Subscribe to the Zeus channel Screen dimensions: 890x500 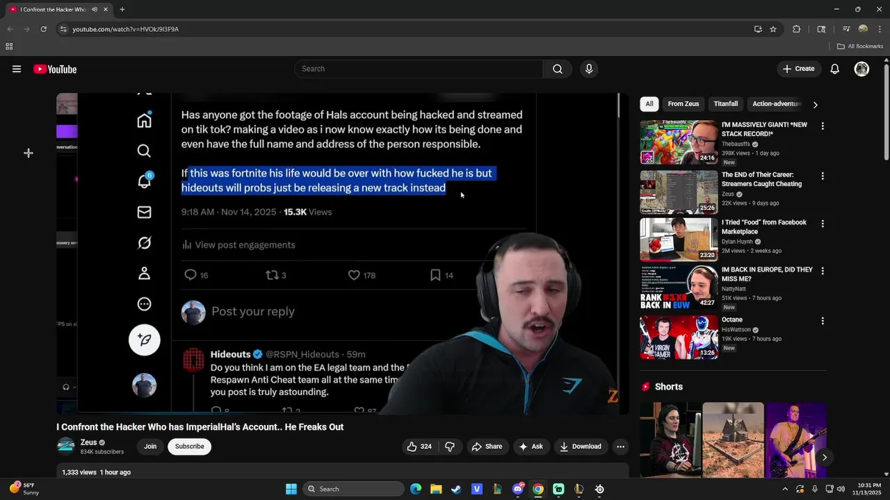189,447
